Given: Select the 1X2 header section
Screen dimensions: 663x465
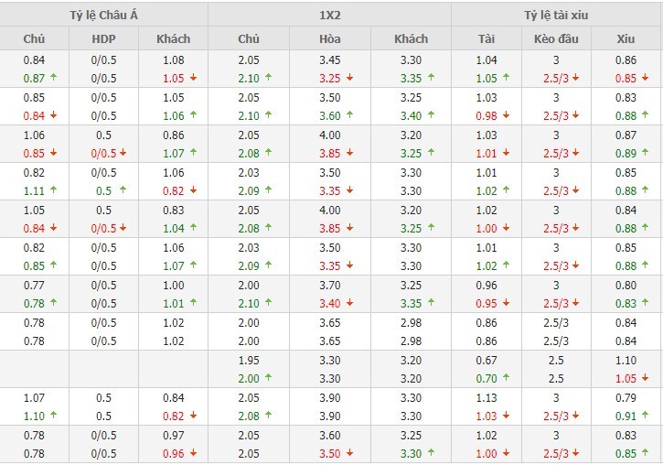Looking at the screenshot, I should click(x=329, y=14).
